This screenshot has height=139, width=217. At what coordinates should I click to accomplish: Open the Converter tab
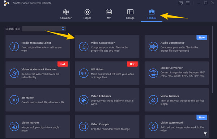tap(66, 14)
